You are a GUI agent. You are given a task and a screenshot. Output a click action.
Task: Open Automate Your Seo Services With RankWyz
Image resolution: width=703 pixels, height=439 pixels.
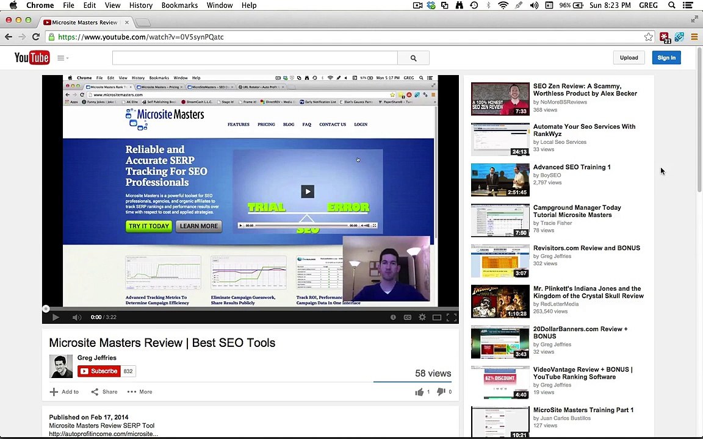click(584, 130)
